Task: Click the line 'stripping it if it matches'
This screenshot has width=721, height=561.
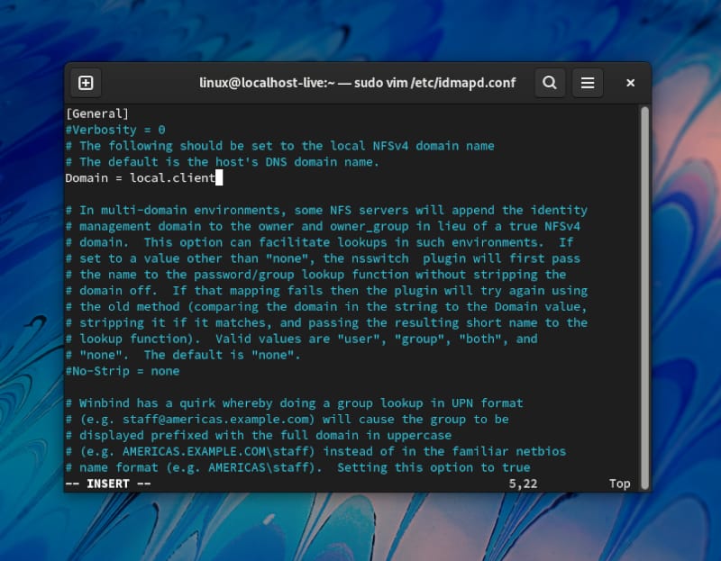Action: pos(326,322)
